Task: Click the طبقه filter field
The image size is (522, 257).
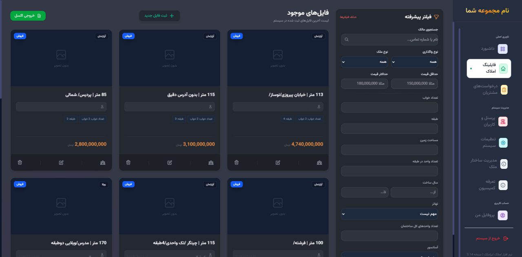Action: (x=389, y=128)
